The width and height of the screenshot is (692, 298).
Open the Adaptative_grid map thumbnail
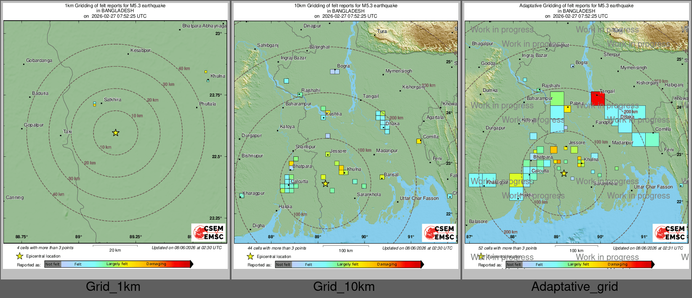pyautogui.click(x=577, y=135)
